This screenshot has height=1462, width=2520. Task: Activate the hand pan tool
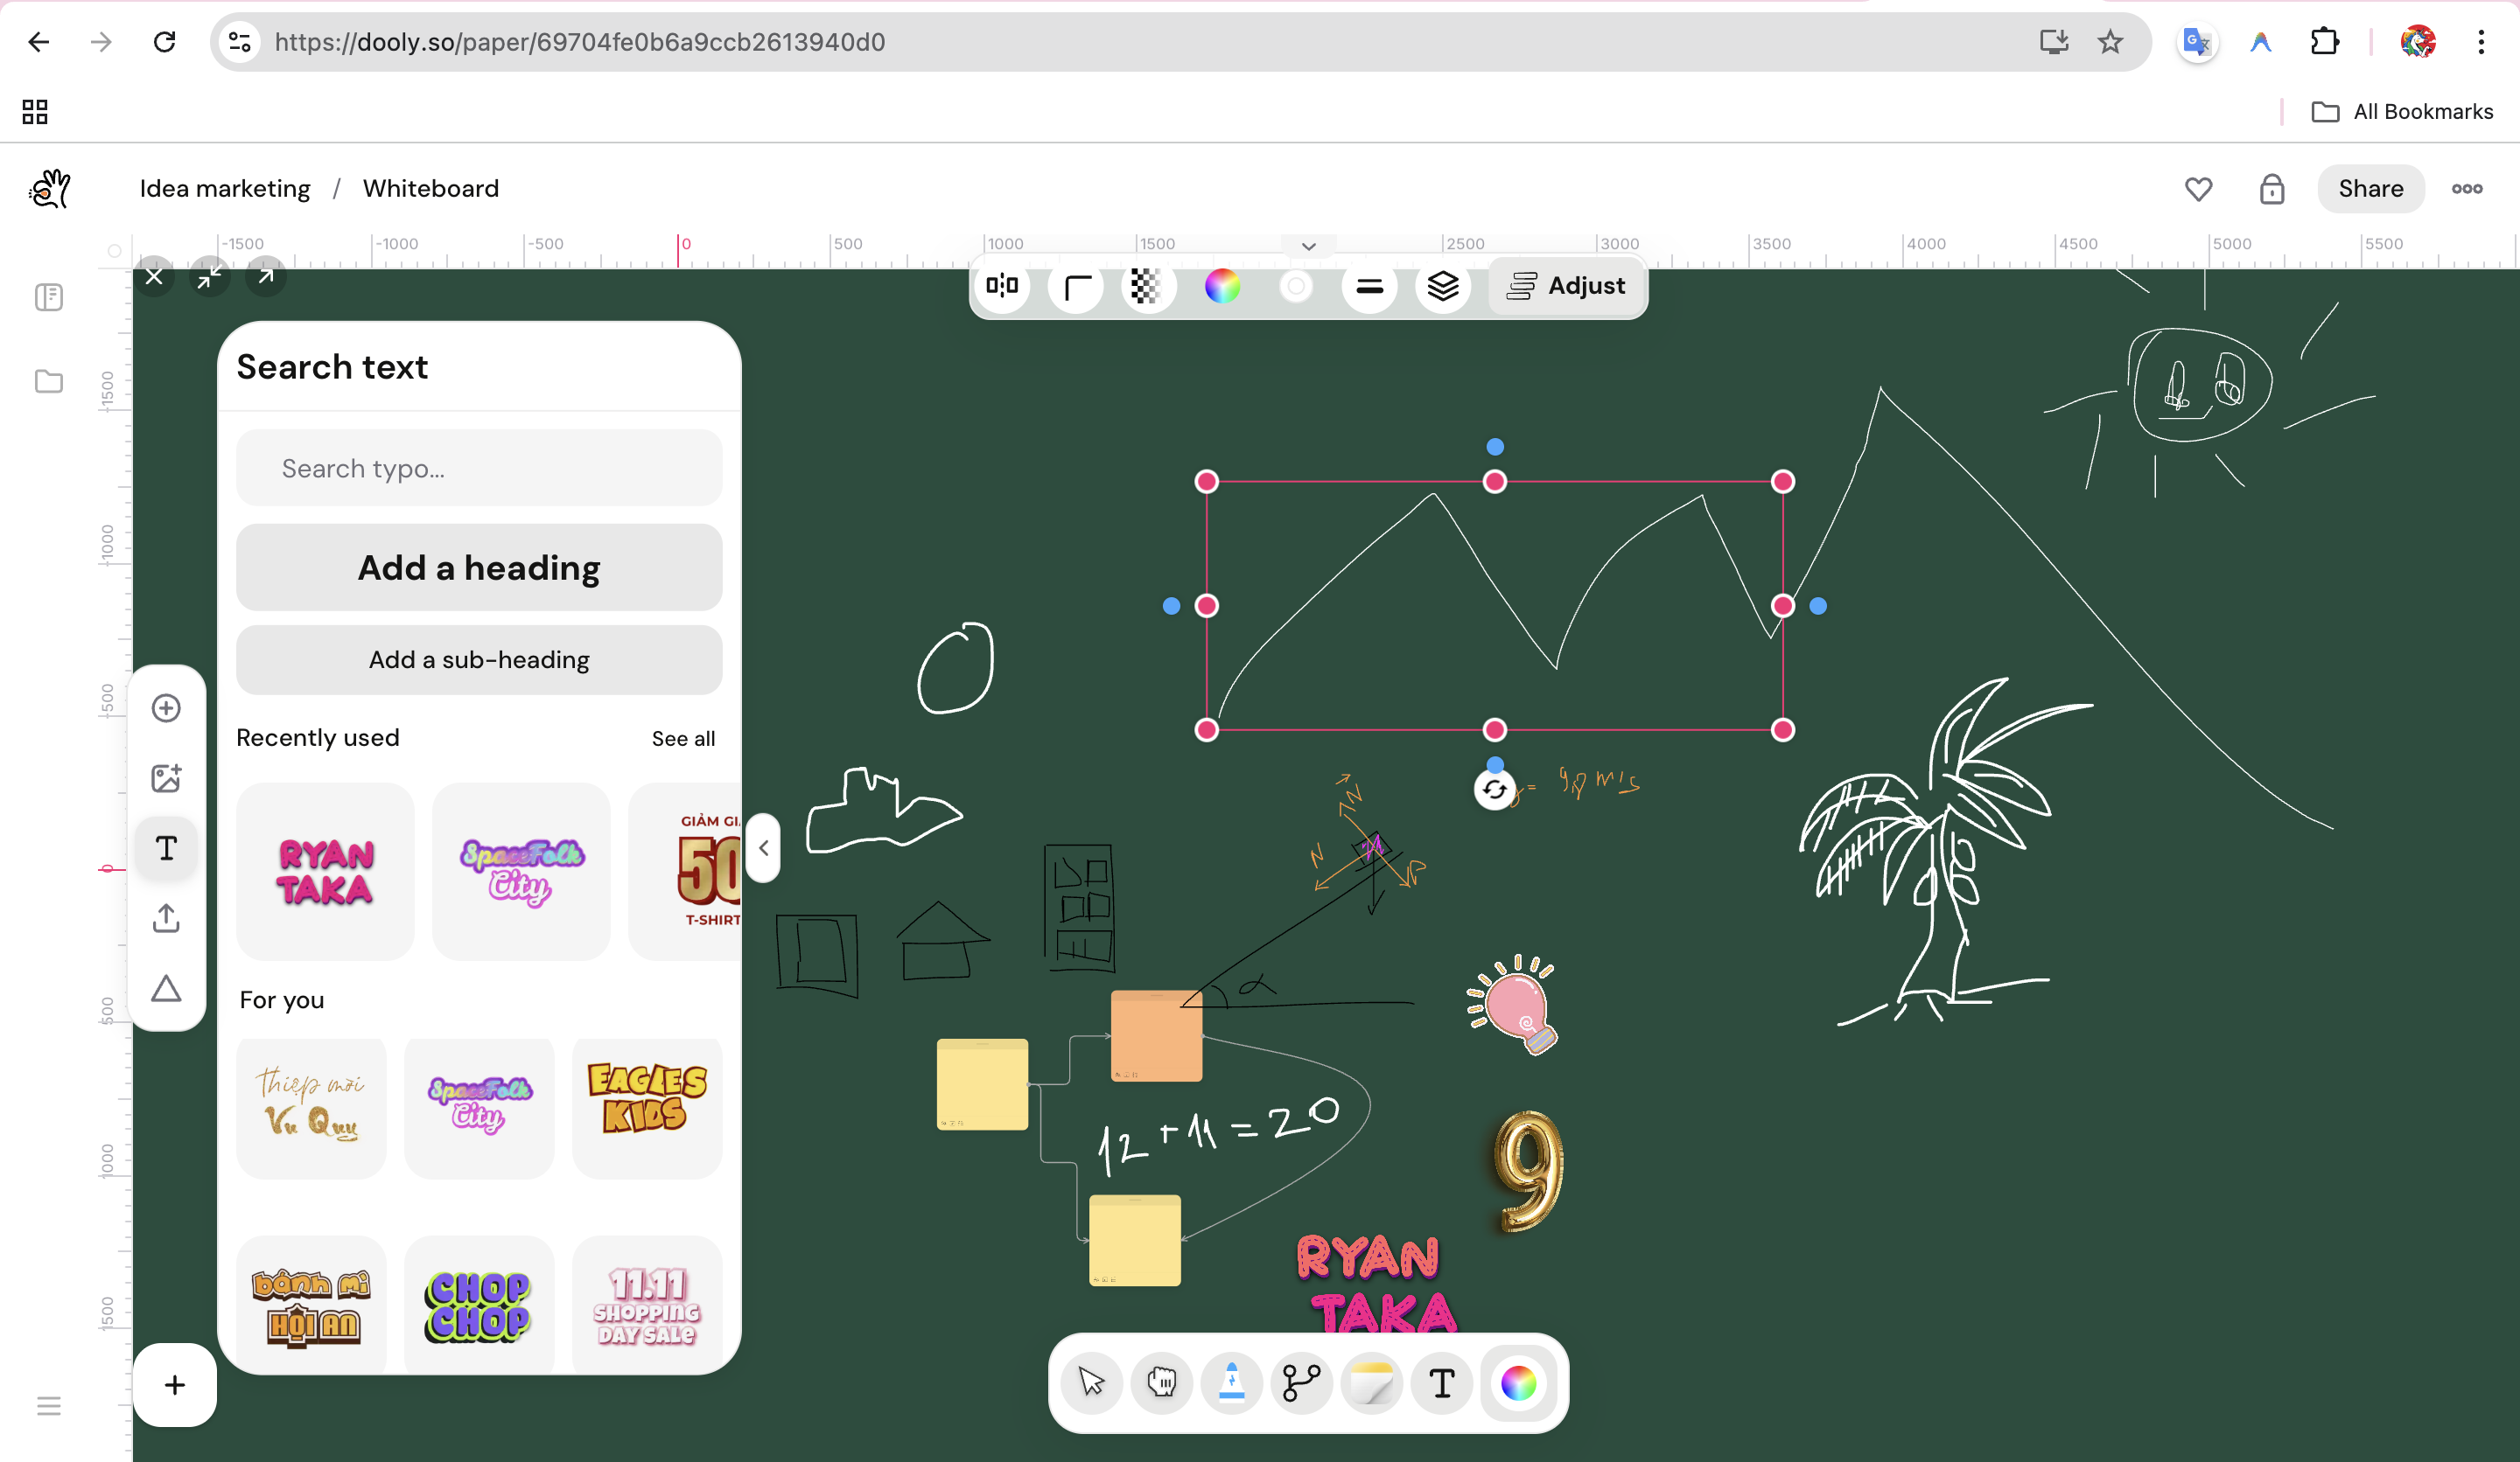[x=1161, y=1383]
